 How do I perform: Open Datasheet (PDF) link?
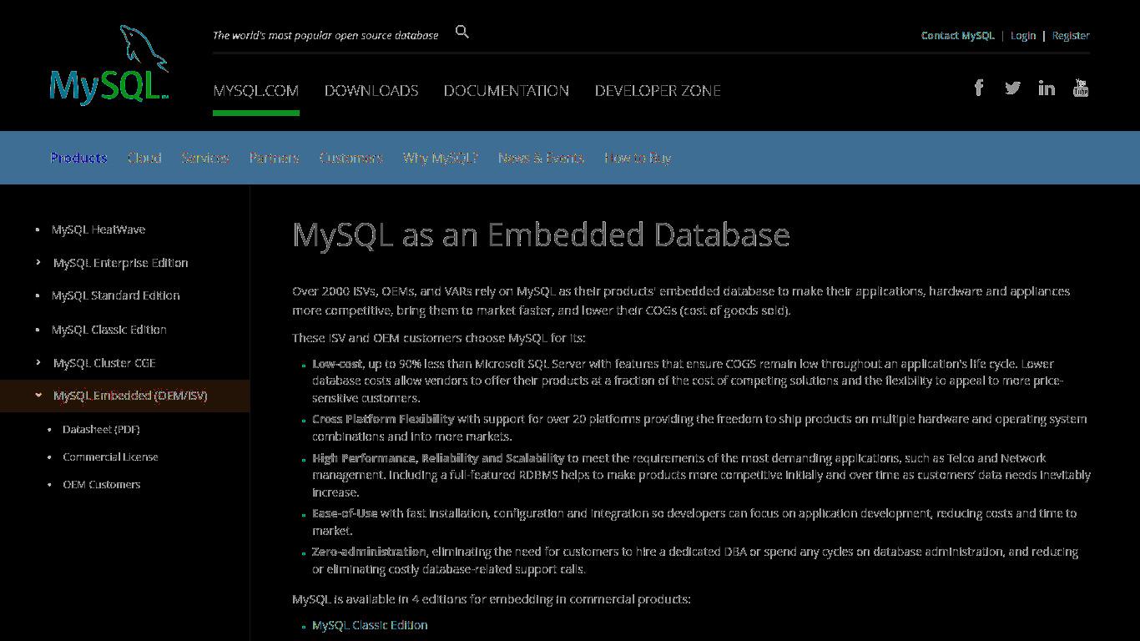(101, 429)
